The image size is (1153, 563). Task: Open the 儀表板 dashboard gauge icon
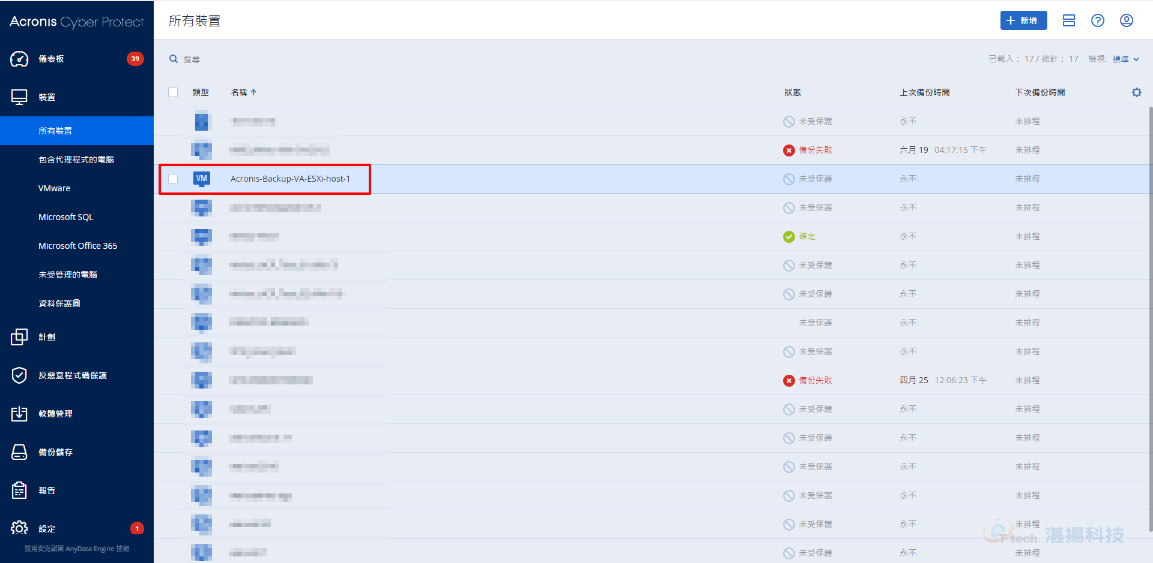tap(19, 59)
